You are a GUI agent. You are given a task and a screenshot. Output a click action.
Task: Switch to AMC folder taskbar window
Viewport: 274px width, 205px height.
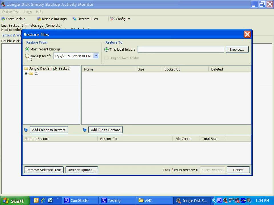click(154, 200)
